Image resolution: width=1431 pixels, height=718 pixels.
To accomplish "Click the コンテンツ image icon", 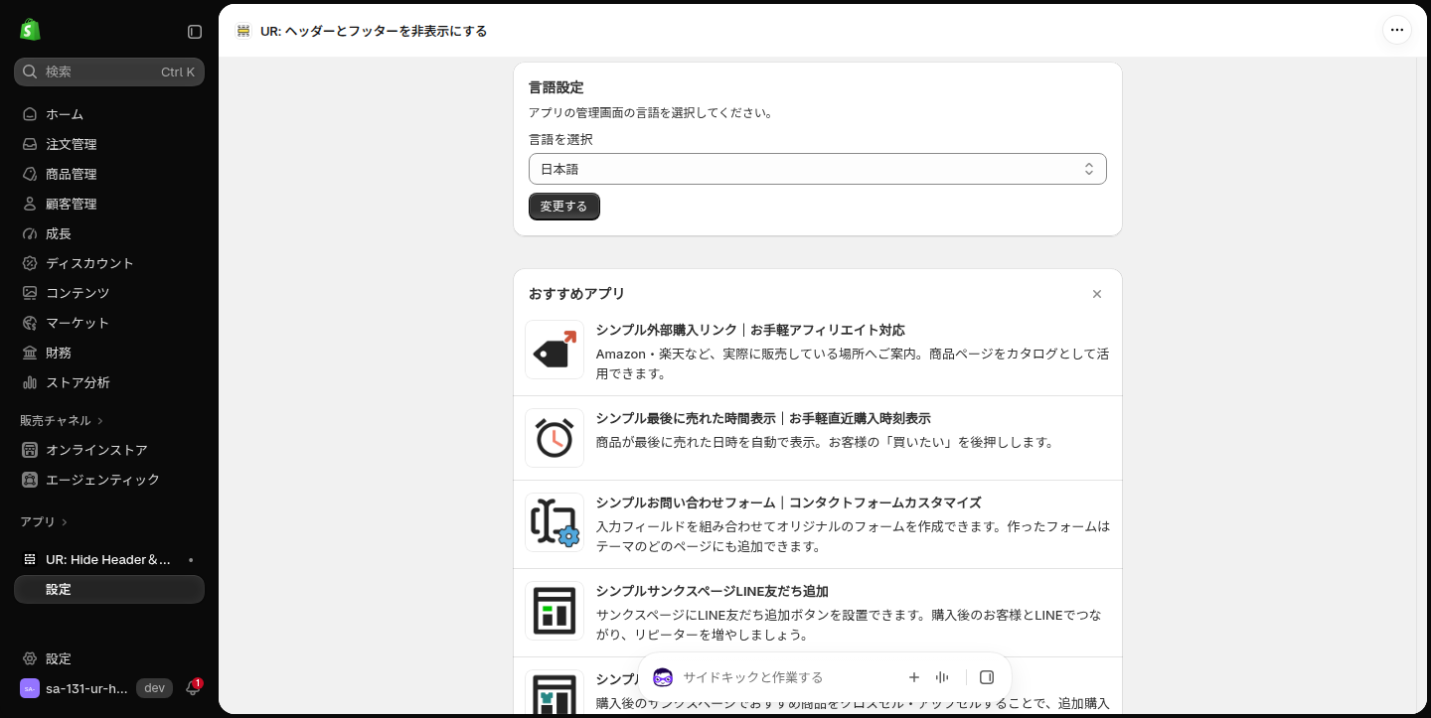I will point(30,293).
